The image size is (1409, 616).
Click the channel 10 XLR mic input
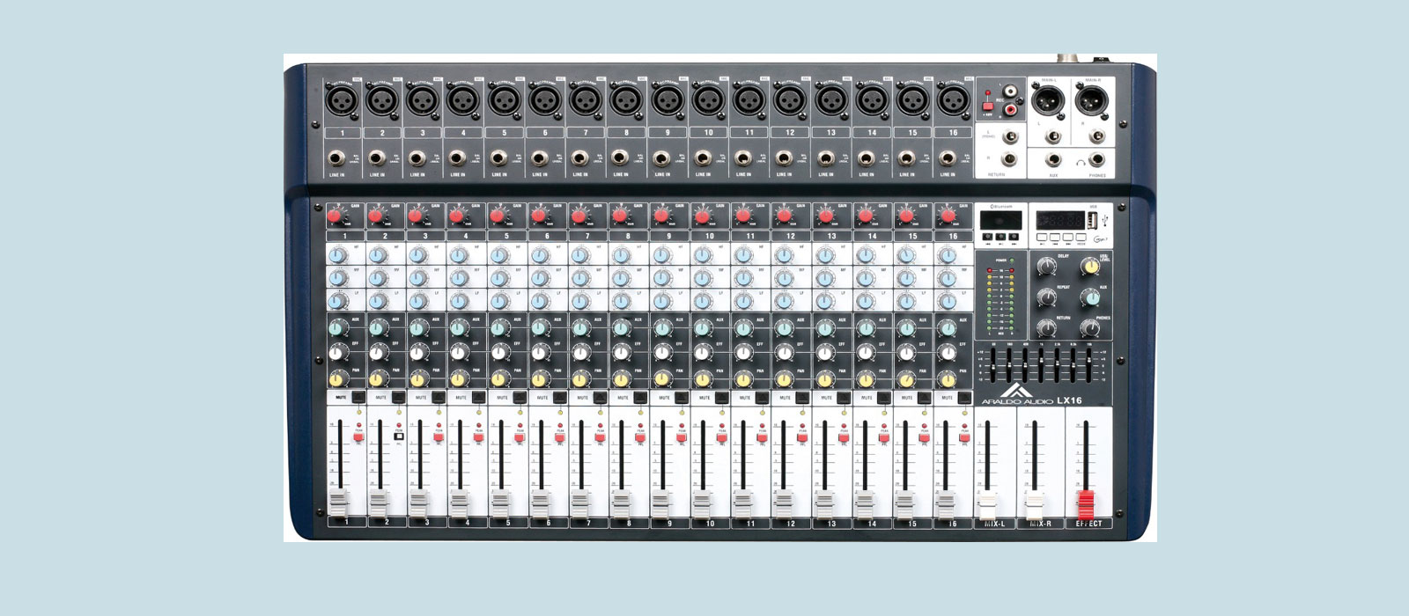(707, 99)
